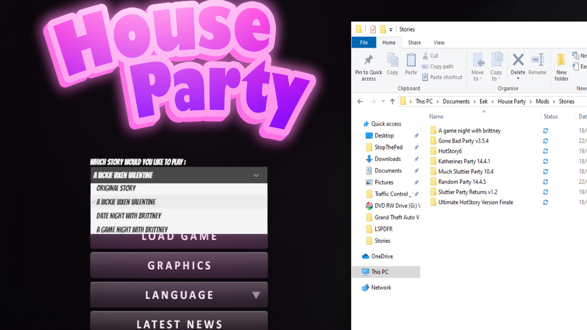
Task: Click the Paste clipboard icon
Action: point(411,60)
